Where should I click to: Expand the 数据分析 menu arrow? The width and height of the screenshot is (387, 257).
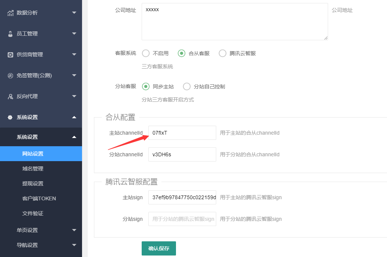tap(74, 13)
